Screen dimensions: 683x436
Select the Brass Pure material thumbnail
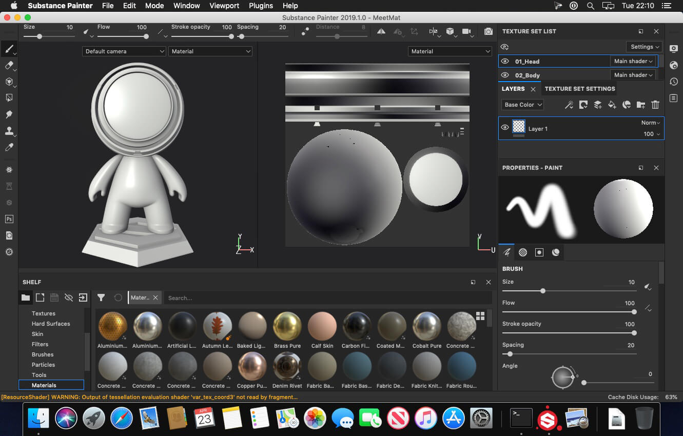click(x=287, y=326)
